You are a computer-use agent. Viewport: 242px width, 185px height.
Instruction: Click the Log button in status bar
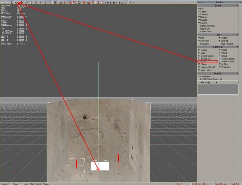(x=26, y=184)
